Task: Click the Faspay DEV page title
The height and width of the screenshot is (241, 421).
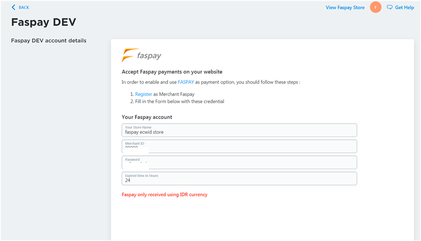Action: pyautogui.click(x=43, y=22)
